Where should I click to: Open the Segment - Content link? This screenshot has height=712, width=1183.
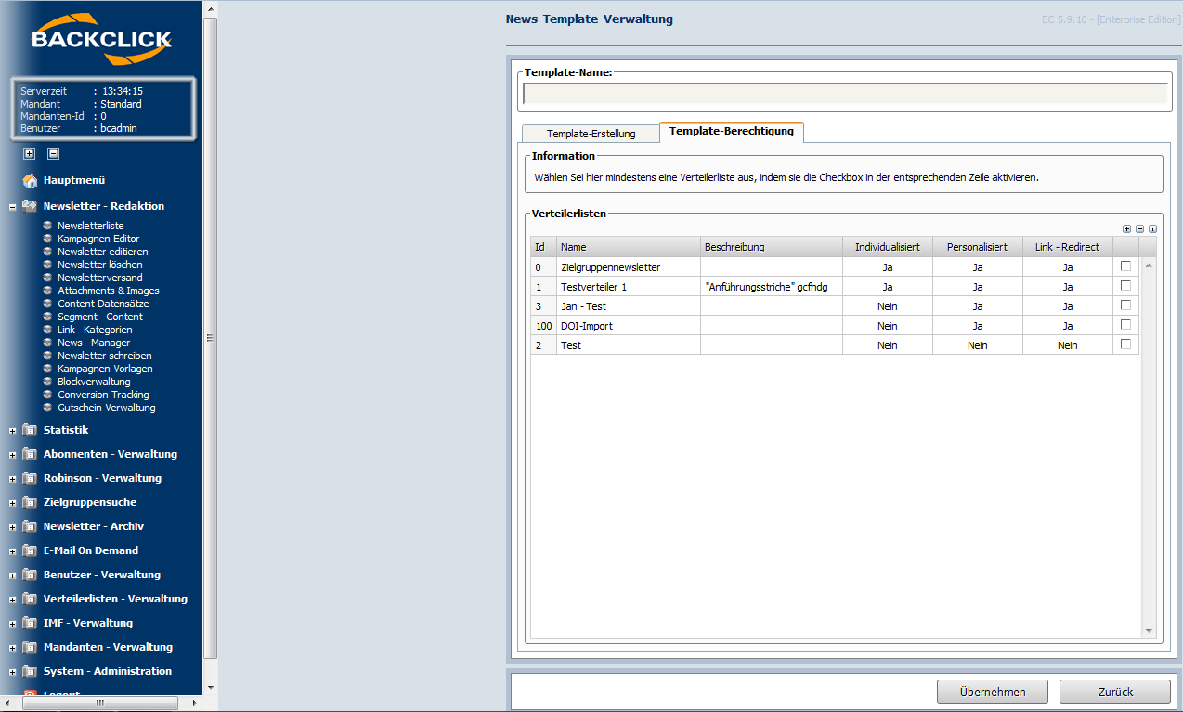[x=100, y=317]
